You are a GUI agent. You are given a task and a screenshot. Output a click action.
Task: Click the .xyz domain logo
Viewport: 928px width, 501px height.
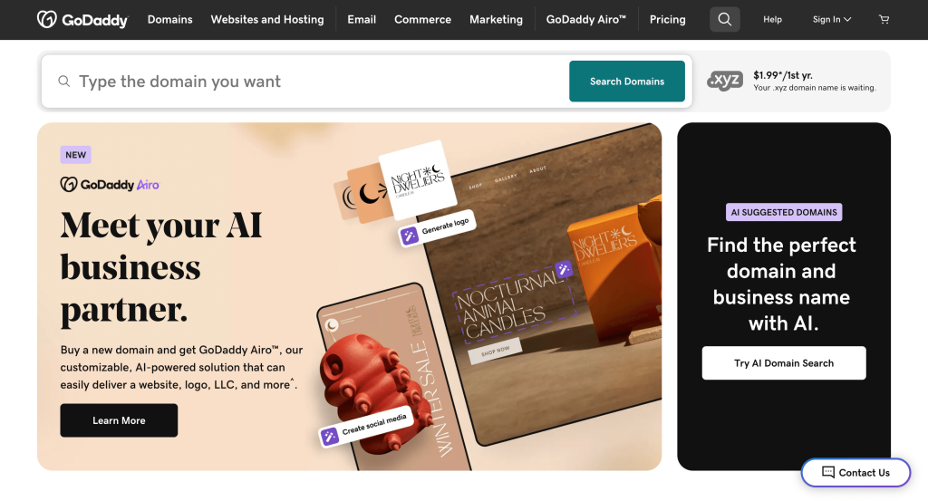point(725,81)
